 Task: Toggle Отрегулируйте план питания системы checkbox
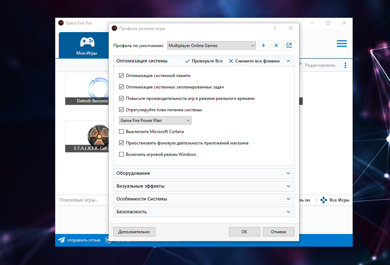(x=121, y=110)
